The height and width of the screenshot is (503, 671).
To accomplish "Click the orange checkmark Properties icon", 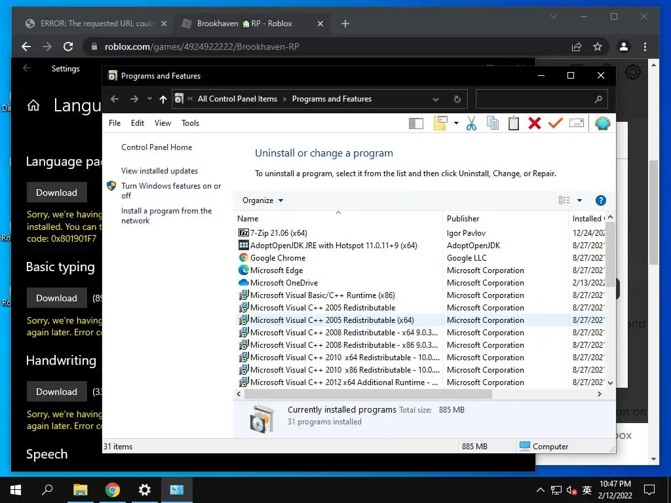I will click(x=555, y=124).
